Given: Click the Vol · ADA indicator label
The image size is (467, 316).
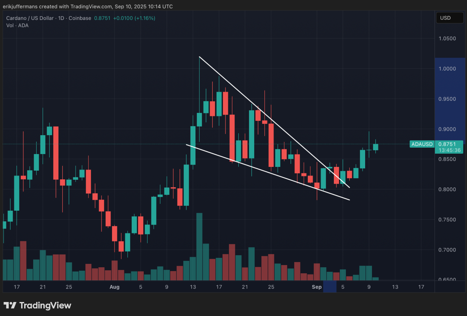Looking at the screenshot, I should pyautogui.click(x=17, y=25).
